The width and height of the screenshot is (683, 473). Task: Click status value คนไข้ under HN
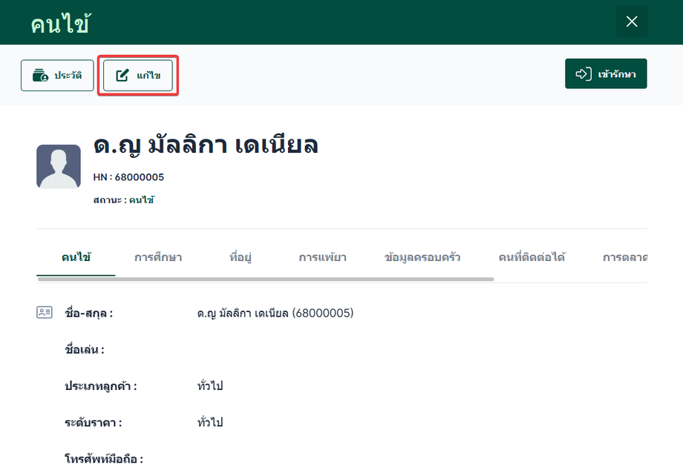pyautogui.click(x=142, y=199)
